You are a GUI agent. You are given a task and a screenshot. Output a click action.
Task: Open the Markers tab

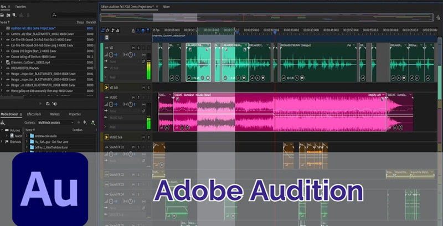(x=55, y=114)
